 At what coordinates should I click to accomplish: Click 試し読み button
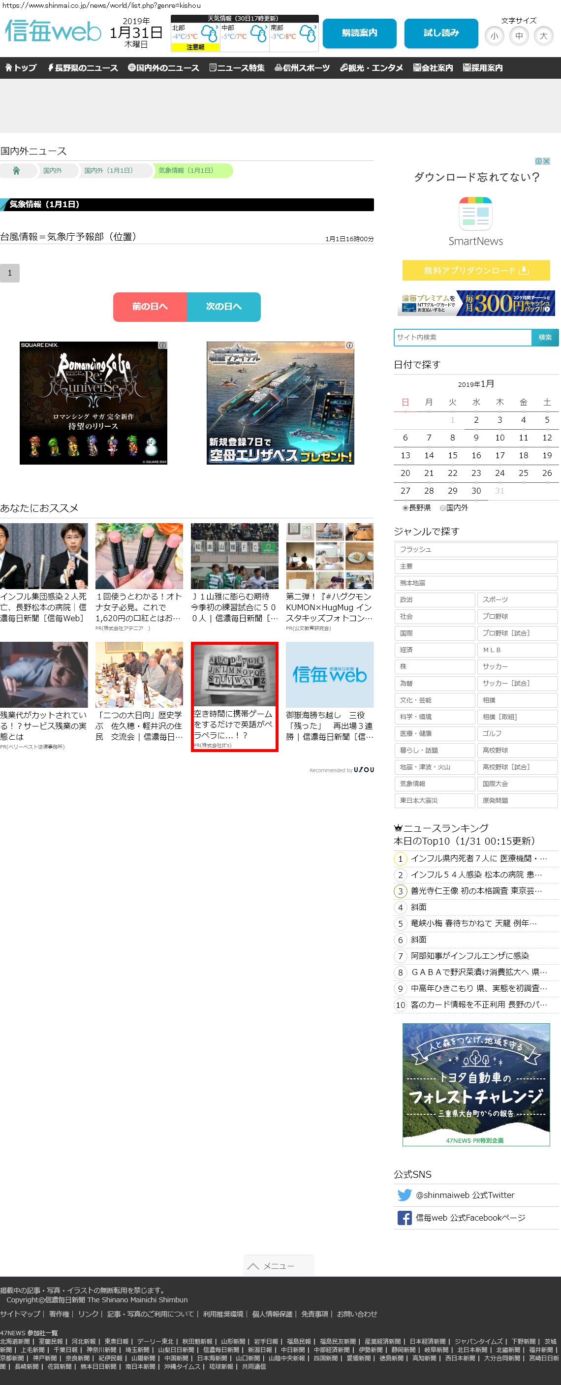point(441,33)
